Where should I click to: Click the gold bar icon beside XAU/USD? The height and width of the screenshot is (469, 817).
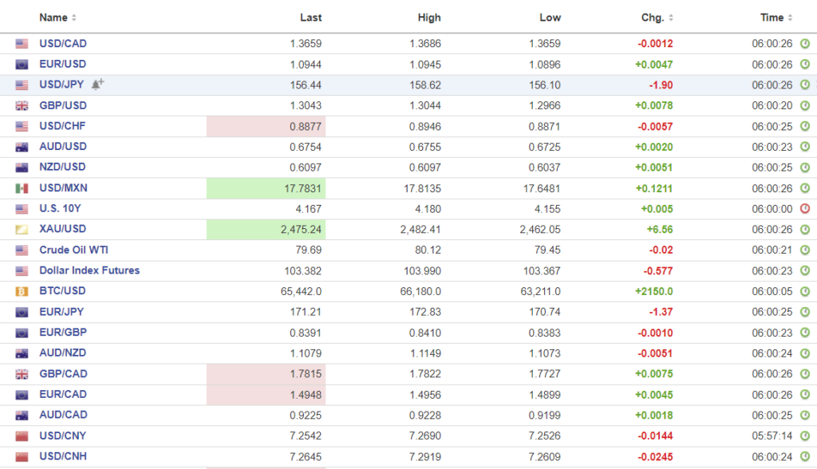pos(22,230)
